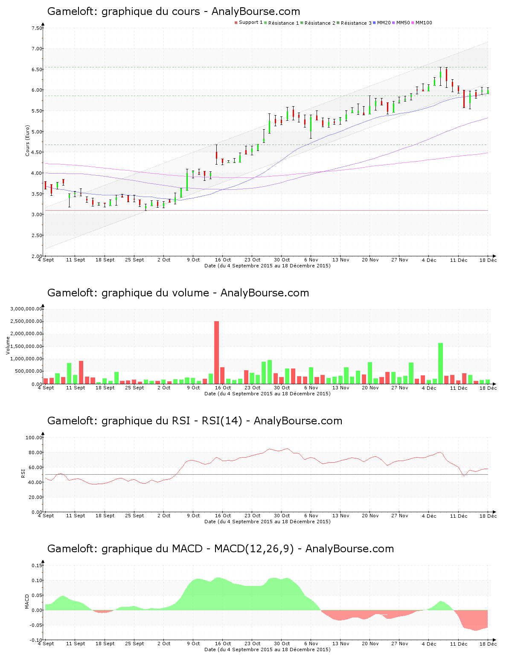Click the '9 Oct' date under the volume chart
The width and height of the screenshot is (512, 661).
[193, 388]
